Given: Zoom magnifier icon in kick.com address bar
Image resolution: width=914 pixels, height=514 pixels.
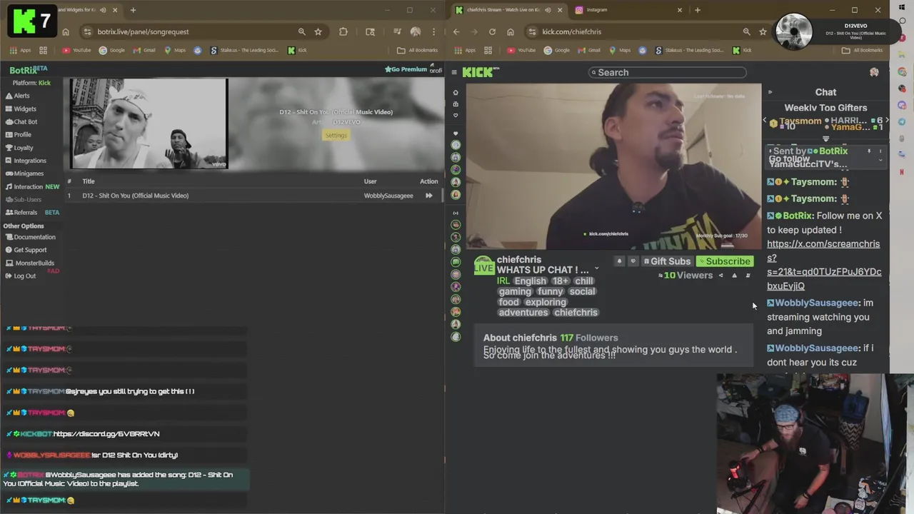Looking at the screenshot, I should (746, 31).
